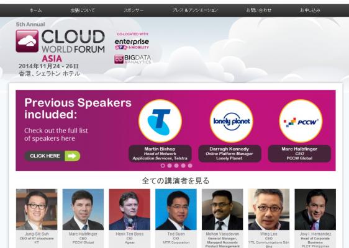349x248 pixels.
Task: Click the Cloud World Forum logo icon
Action: coord(27,41)
